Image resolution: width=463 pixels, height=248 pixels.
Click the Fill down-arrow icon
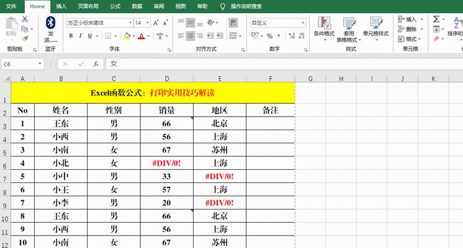click(436, 29)
